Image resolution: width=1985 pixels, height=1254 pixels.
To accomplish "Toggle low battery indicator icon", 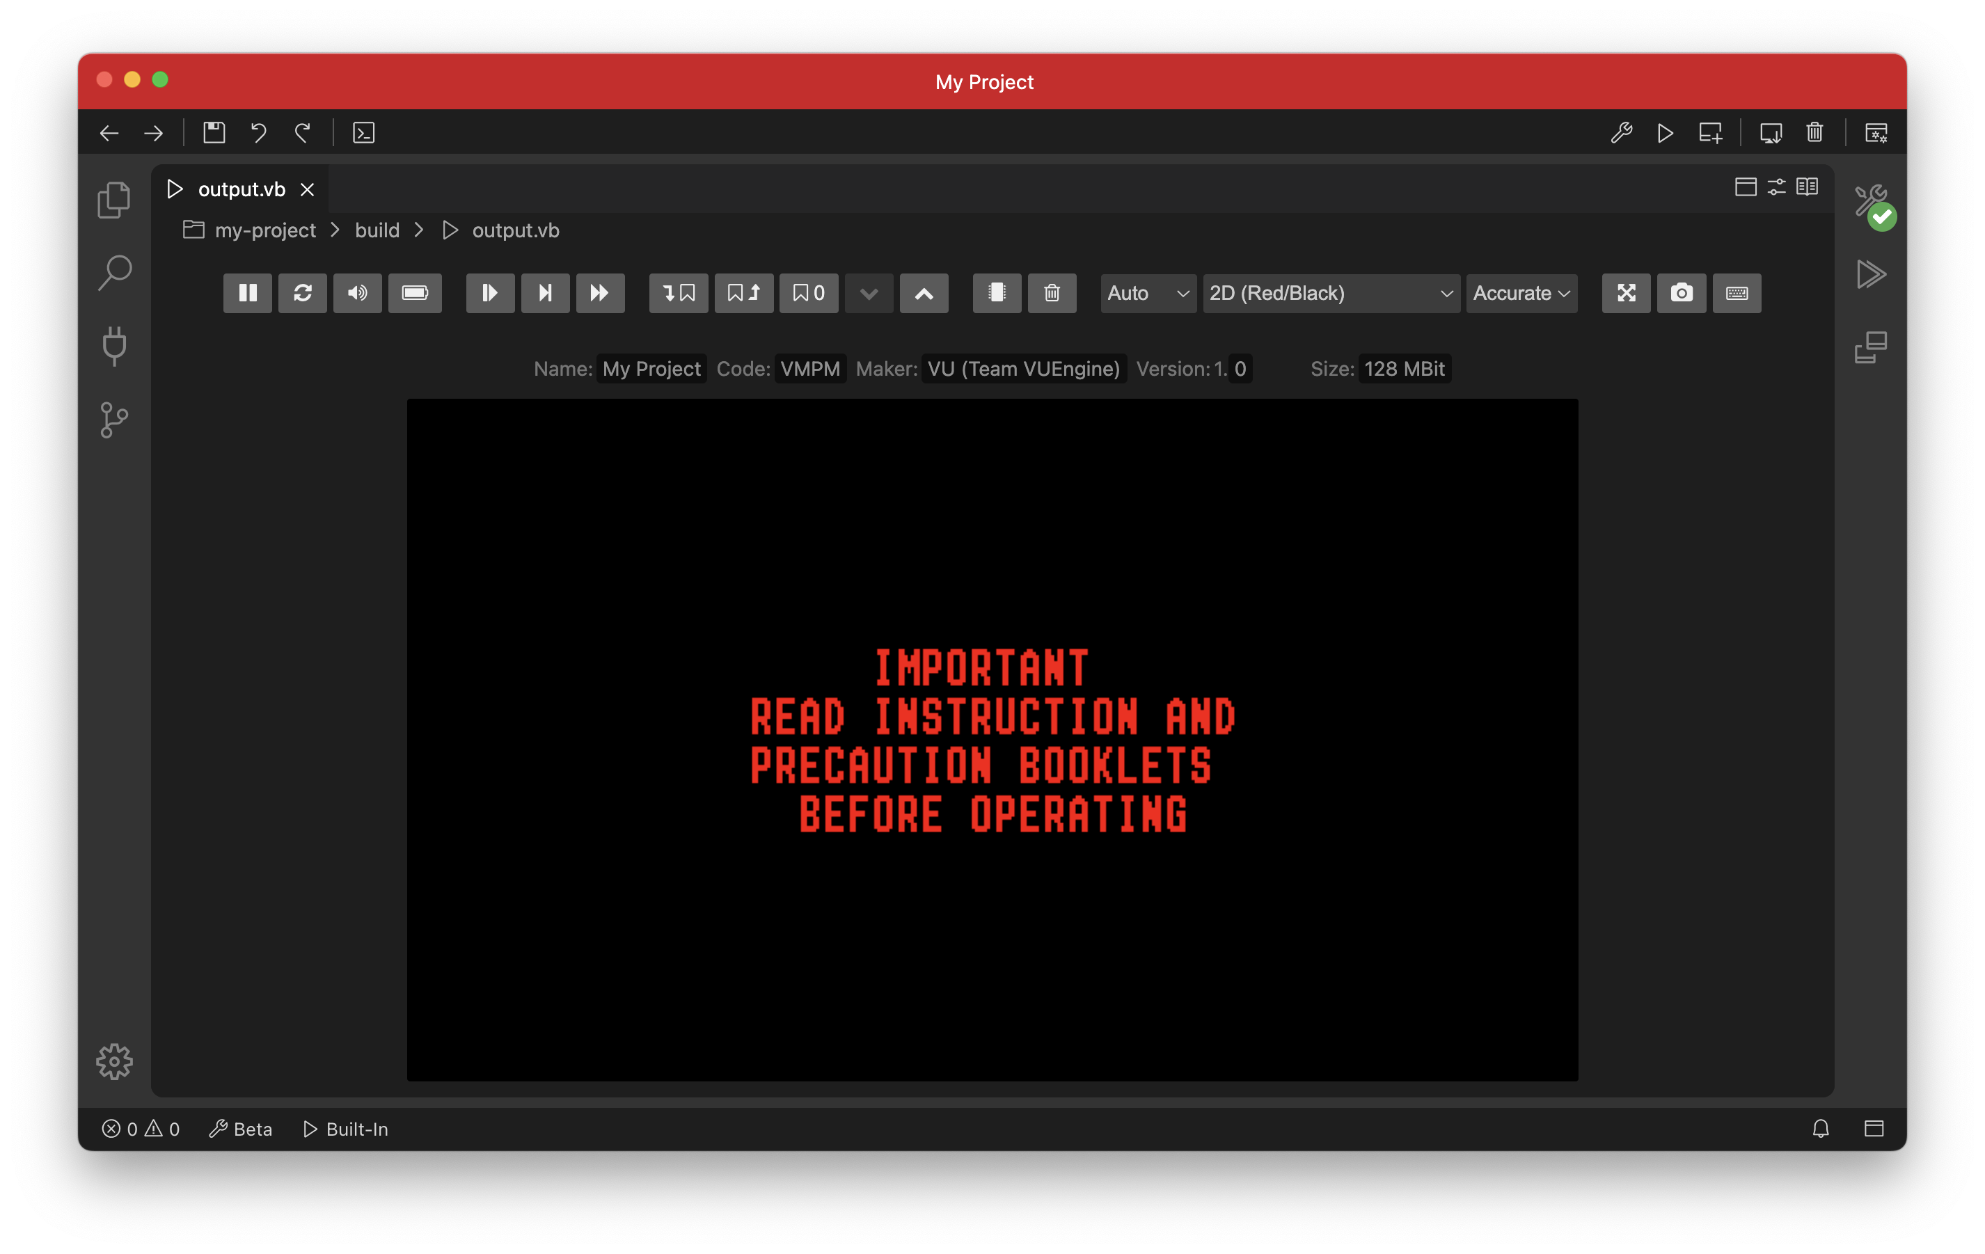I will [x=415, y=293].
